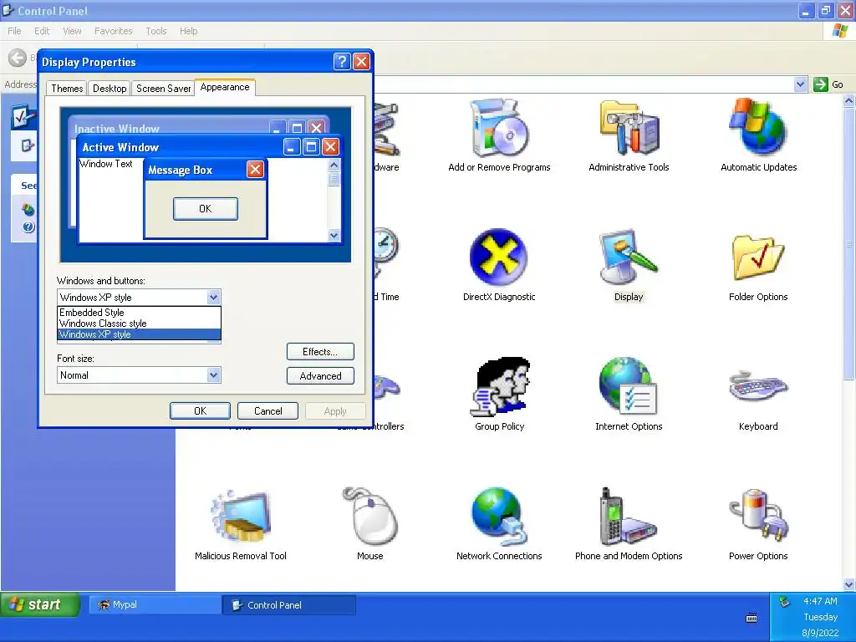This screenshot has height=642, width=856.
Task: Click Cancel in Display Properties dialog
Action: point(267,411)
